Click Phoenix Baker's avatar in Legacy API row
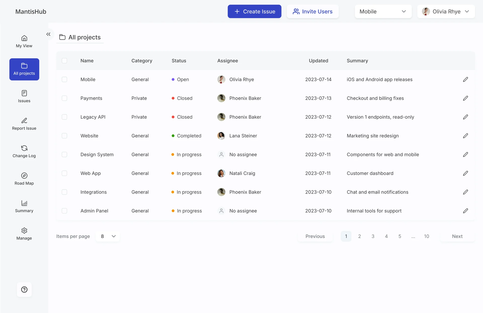This screenshot has width=483, height=313. [x=221, y=117]
